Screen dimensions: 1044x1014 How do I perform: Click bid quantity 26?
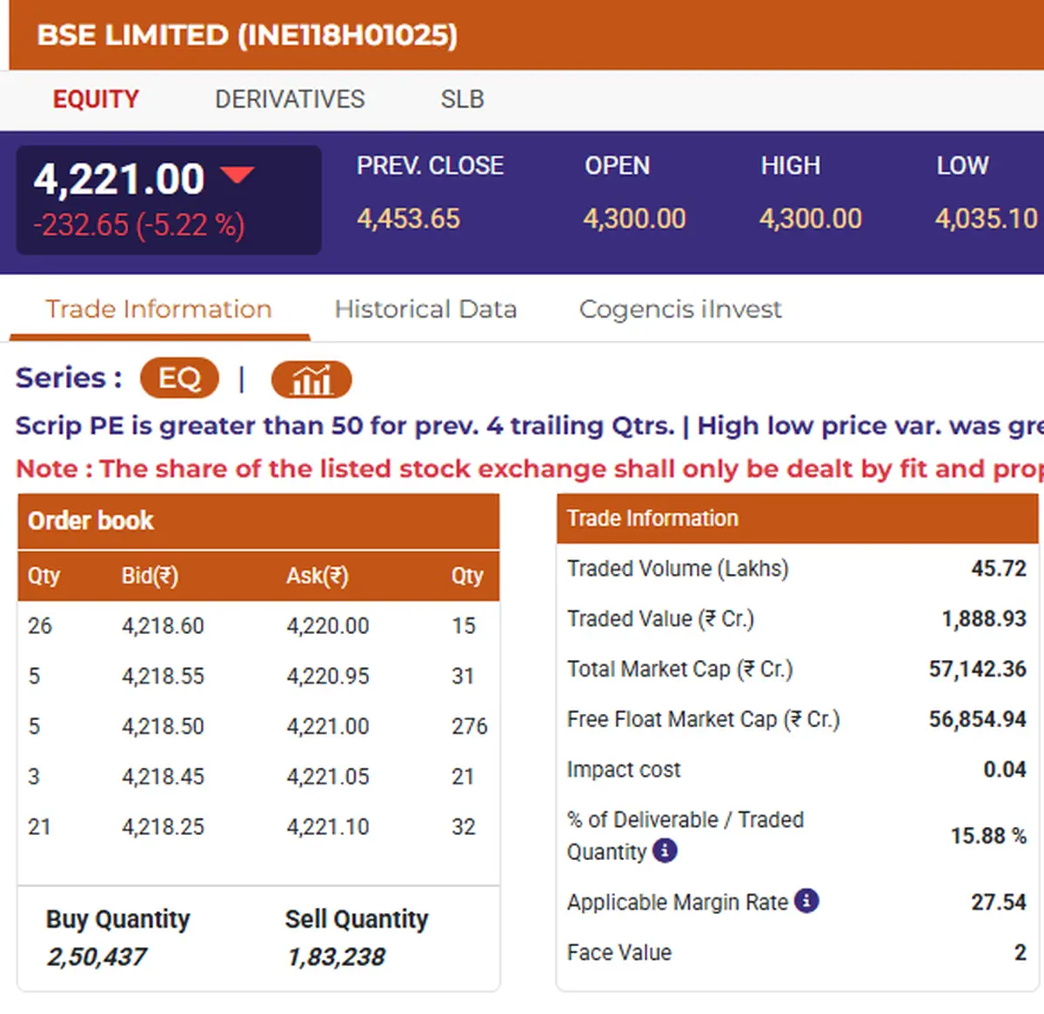(40, 626)
